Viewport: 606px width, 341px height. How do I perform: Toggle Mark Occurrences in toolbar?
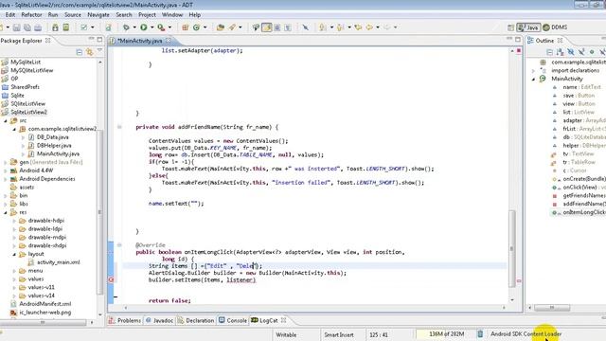click(267, 27)
